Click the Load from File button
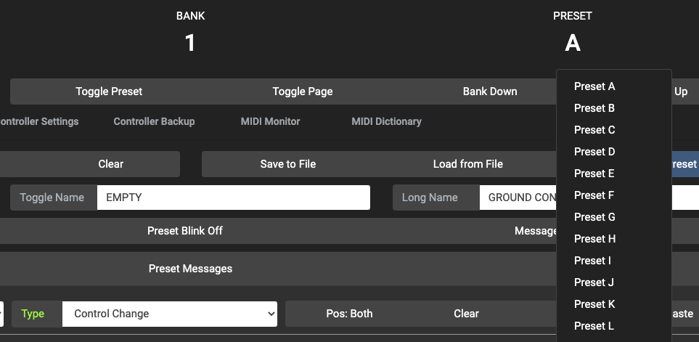 tap(467, 164)
